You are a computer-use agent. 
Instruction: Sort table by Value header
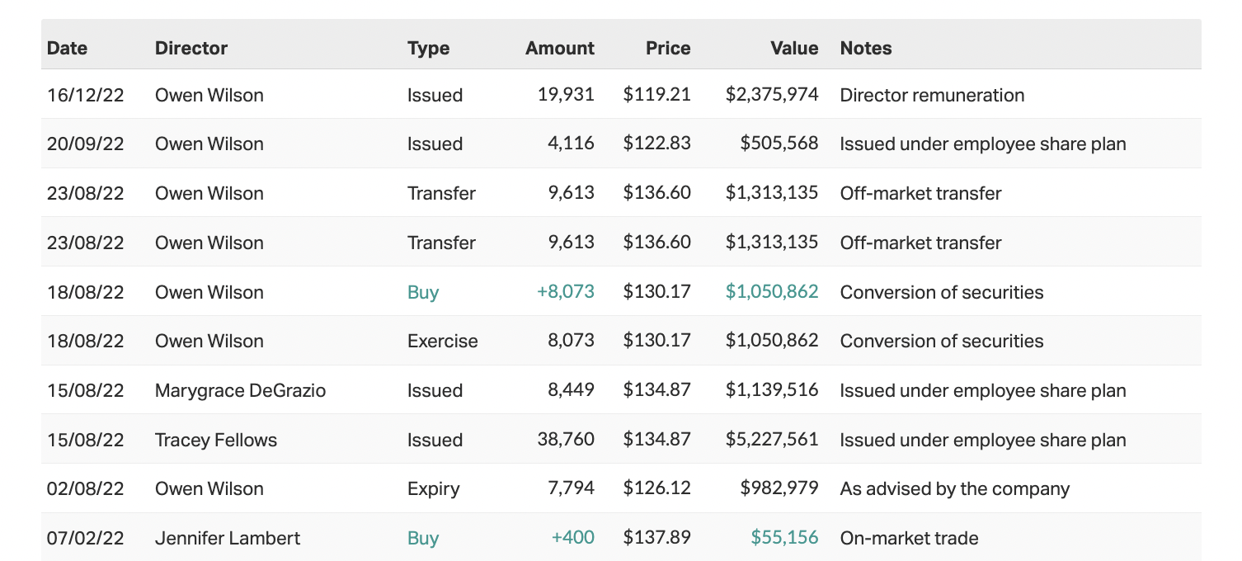794,48
